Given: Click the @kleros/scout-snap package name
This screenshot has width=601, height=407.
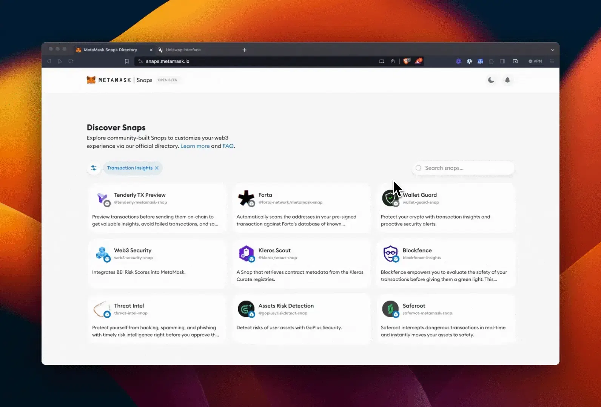Looking at the screenshot, I should (277, 258).
